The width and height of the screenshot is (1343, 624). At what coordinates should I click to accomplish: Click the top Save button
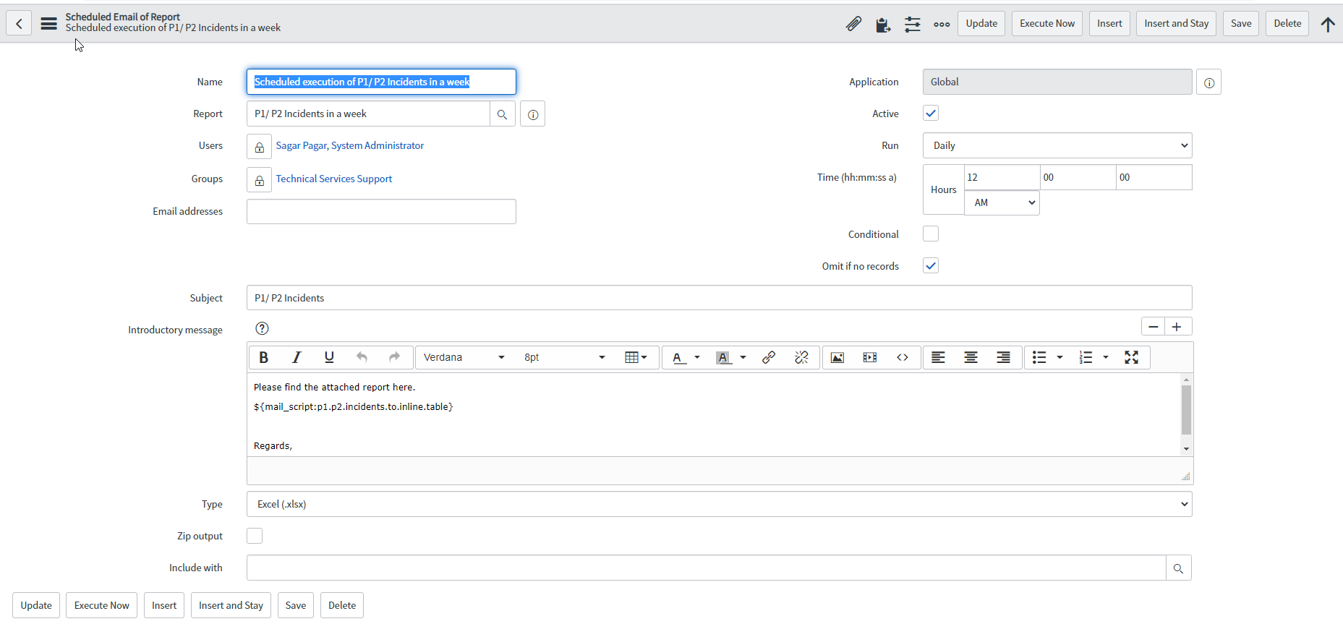click(x=1241, y=23)
